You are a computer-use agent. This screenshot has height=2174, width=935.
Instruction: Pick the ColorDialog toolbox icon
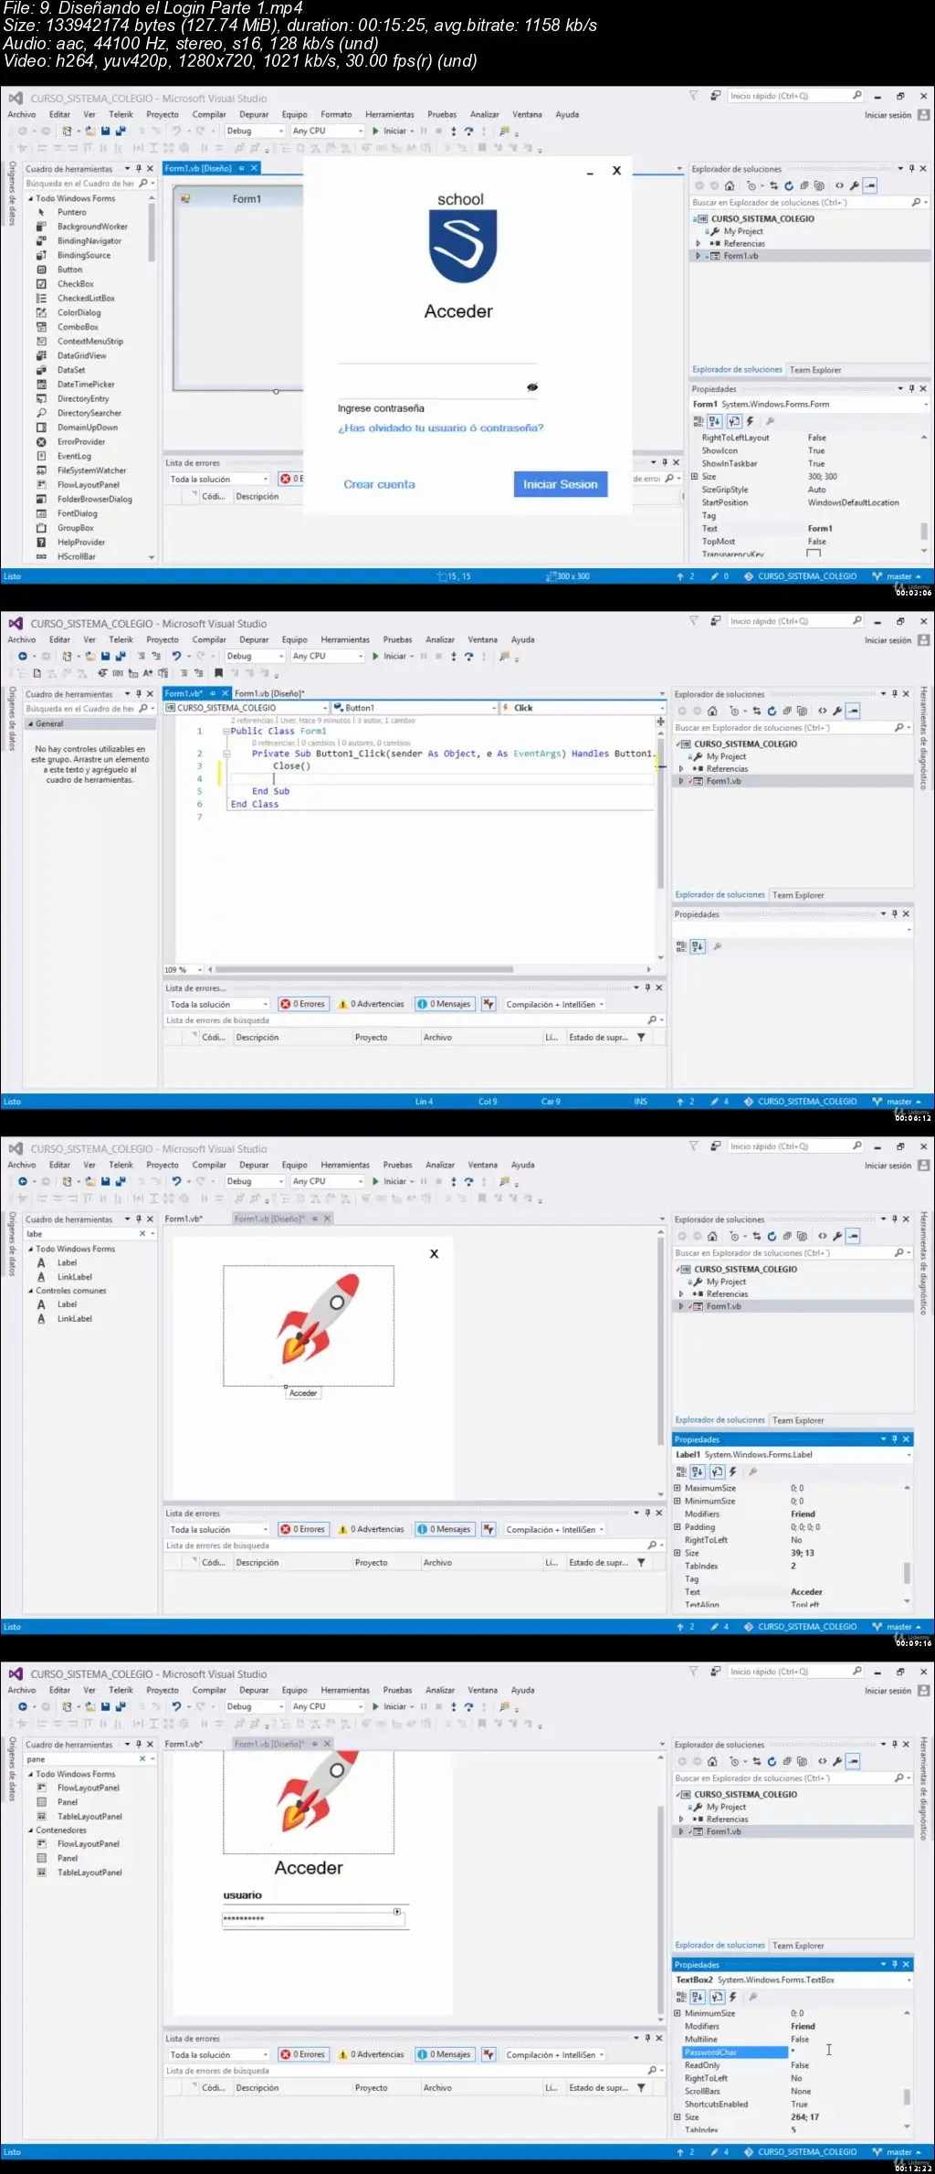(x=41, y=312)
